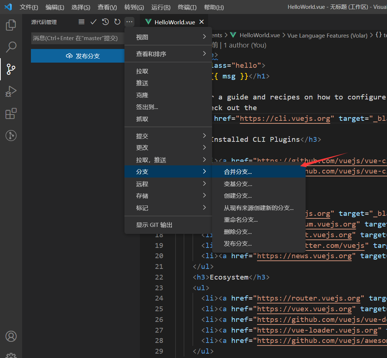Image resolution: width=387 pixels, height=358 pixels.
Task: Expand 标记 submenu
Action: click(168, 208)
